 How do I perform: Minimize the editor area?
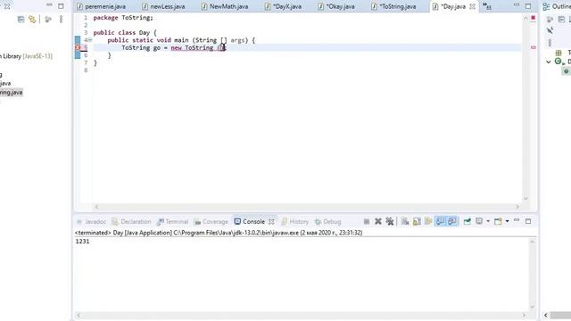pyautogui.click(x=517, y=5)
